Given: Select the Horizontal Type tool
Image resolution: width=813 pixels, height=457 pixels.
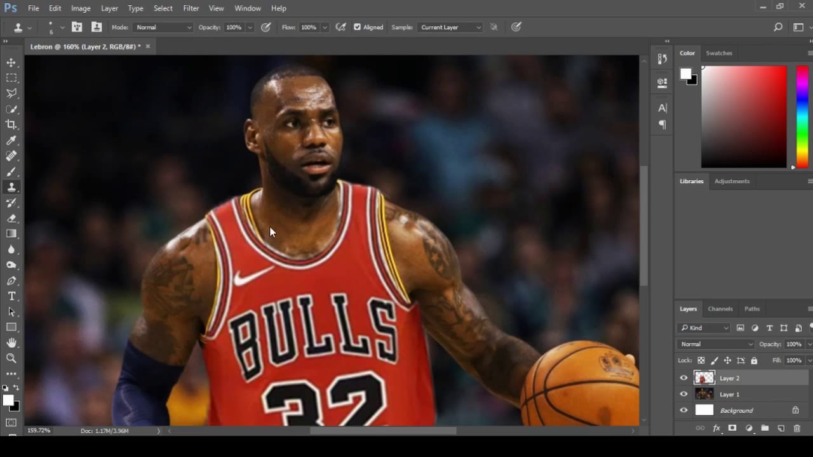Looking at the screenshot, I should 11,296.
